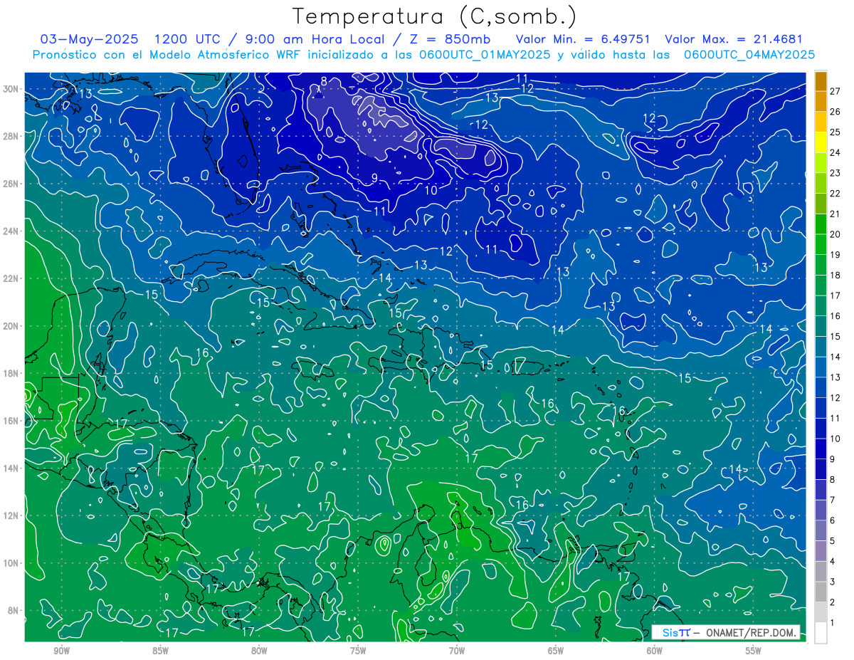
Task: Click the white bottom segment of color bar
Action: coord(821,632)
